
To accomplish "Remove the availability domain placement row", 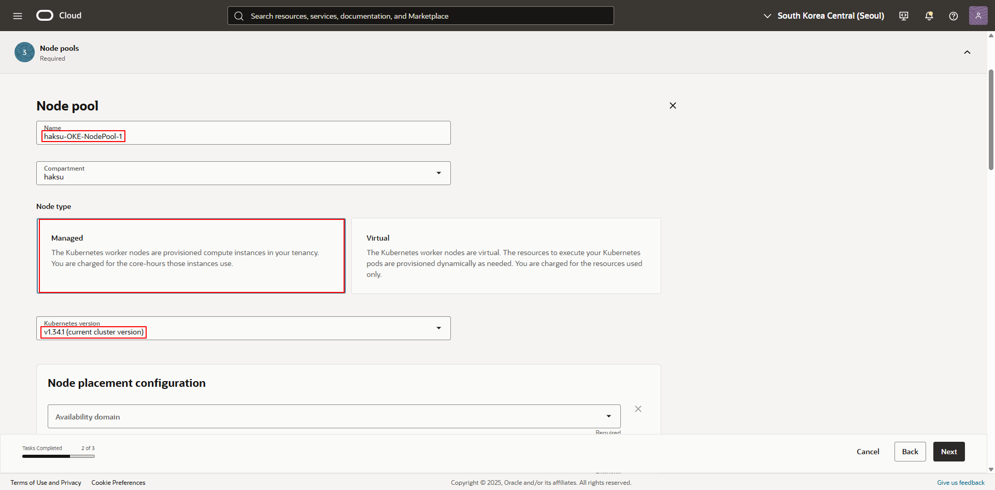I will click(638, 409).
